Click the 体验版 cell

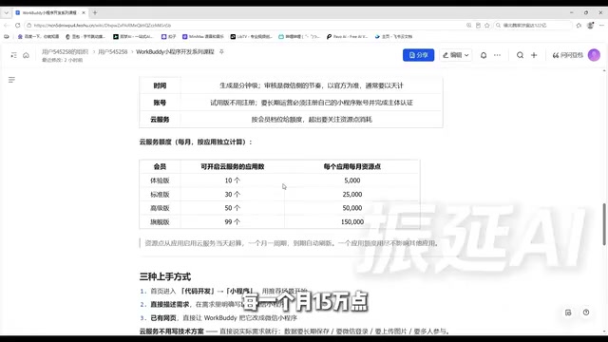tap(160, 180)
